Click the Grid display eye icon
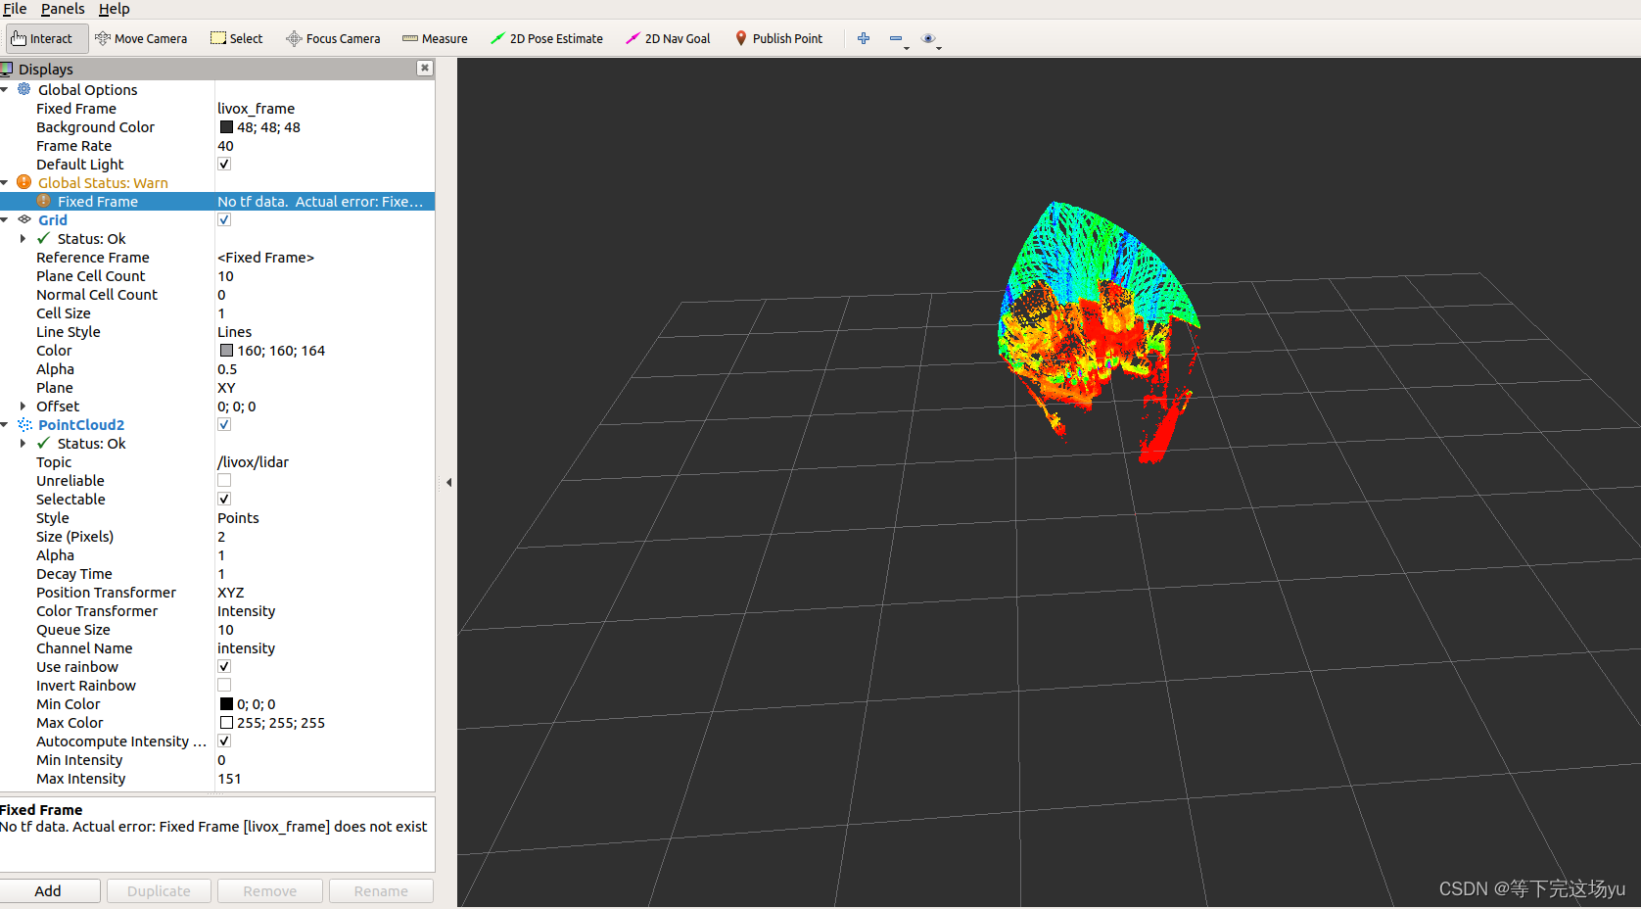Viewport: 1641px width, 909px height. click(x=24, y=219)
